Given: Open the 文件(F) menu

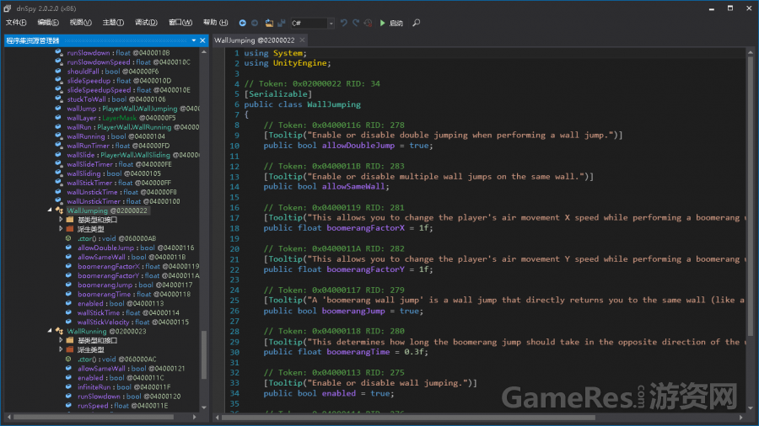Looking at the screenshot, I should 16,23.
